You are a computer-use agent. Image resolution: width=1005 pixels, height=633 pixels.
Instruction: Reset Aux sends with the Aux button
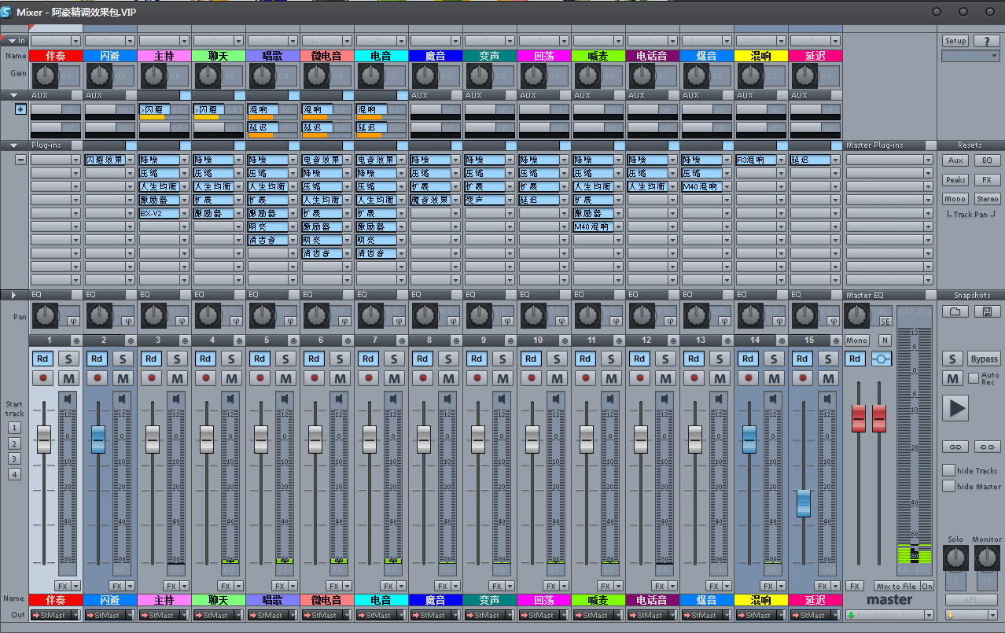tap(955, 160)
